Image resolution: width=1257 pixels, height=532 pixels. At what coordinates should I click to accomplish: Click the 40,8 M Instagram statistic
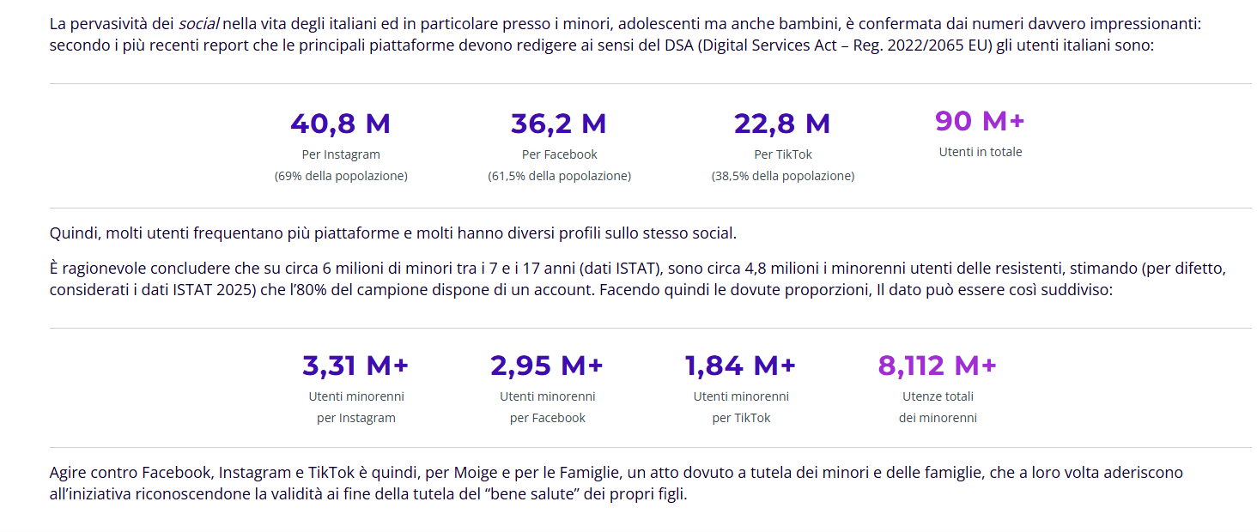click(x=340, y=124)
